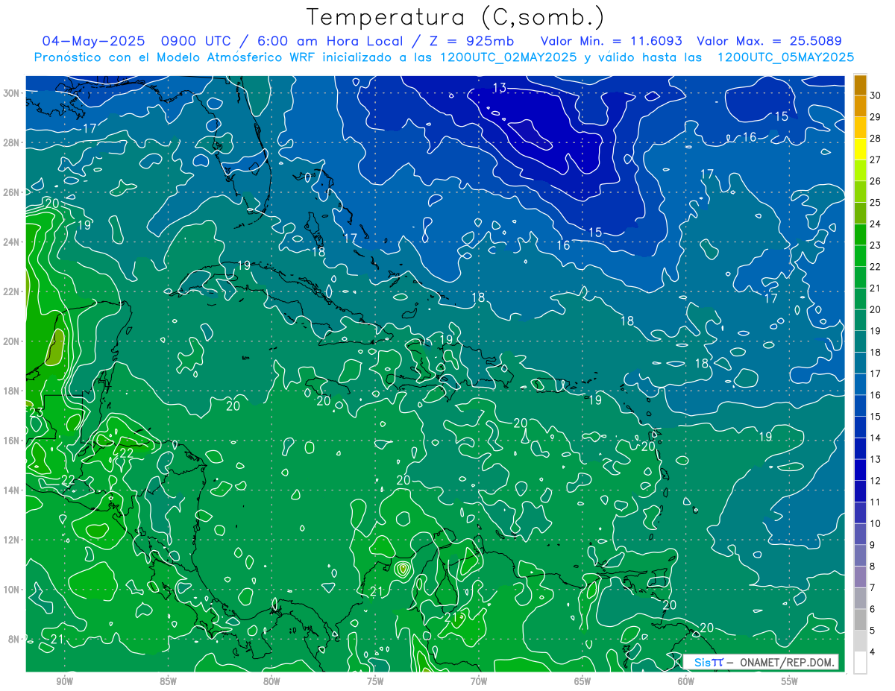The width and height of the screenshot is (895, 691).
Task: Pick the dark blue colorbar segment between 12 and 13
Action: click(x=860, y=470)
